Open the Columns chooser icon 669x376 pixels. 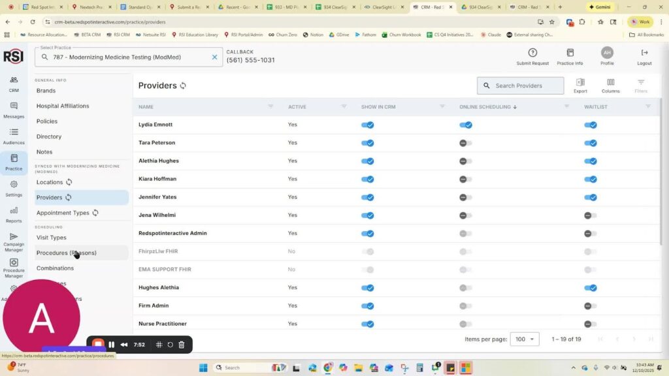[610, 82]
